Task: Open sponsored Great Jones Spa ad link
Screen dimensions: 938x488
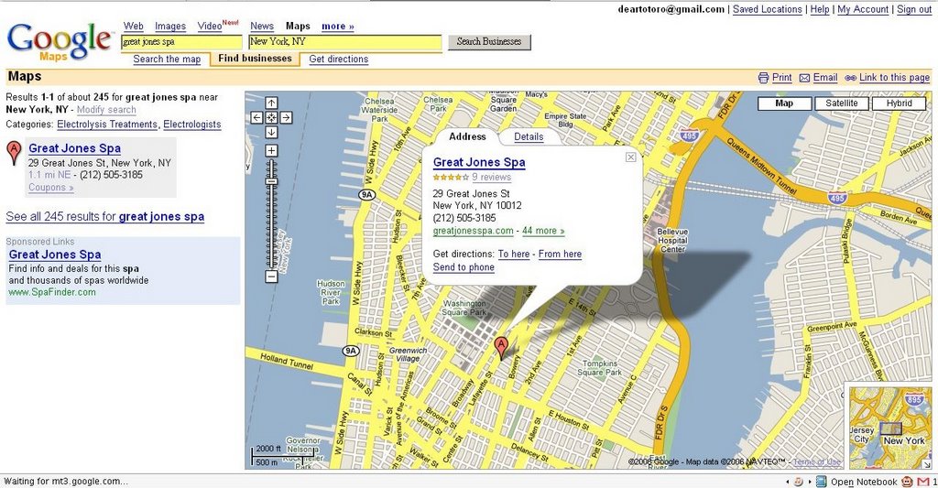Action: point(55,255)
